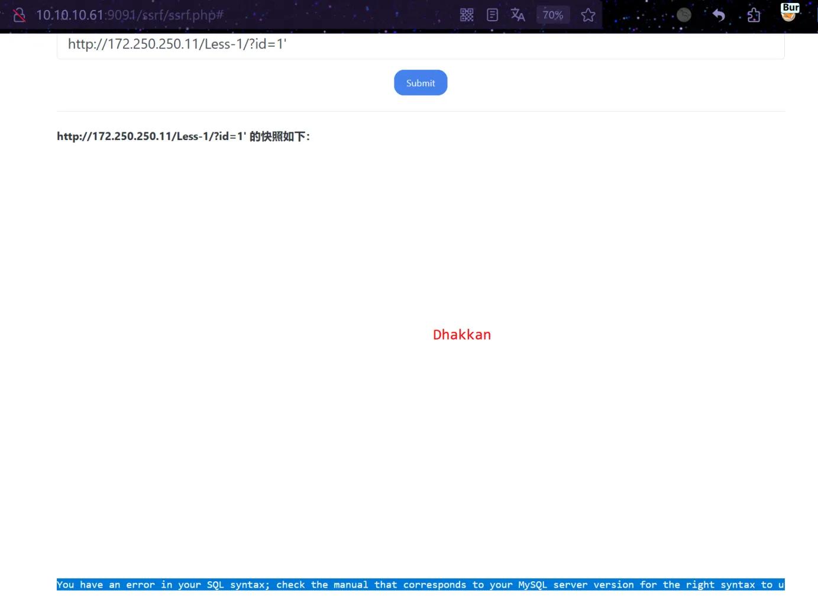
Task: Click the snapshot heading for Less-1 URL
Action: (183, 136)
